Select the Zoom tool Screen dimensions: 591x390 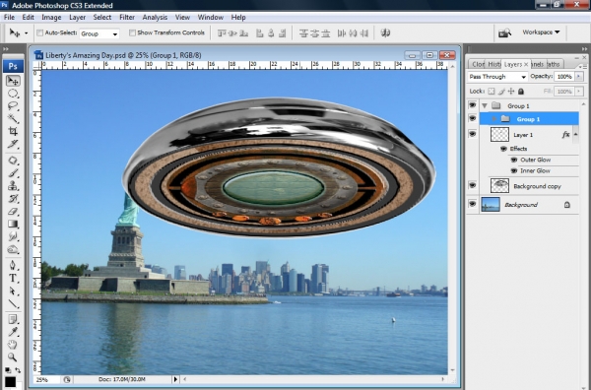tap(13, 357)
